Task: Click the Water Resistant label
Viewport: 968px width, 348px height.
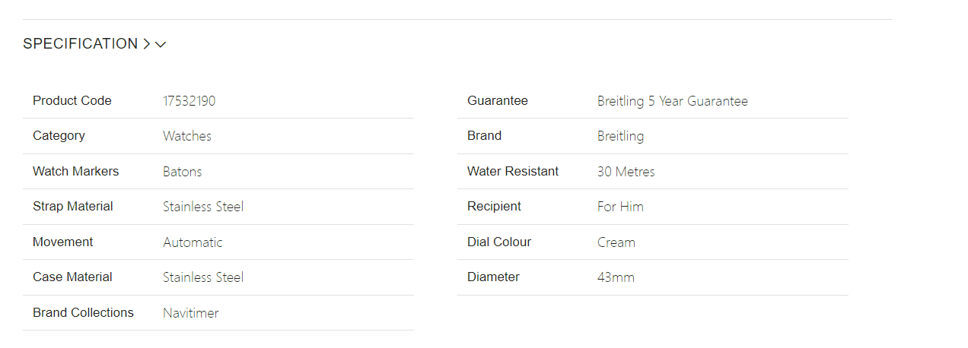Action: click(x=513, y=172)
